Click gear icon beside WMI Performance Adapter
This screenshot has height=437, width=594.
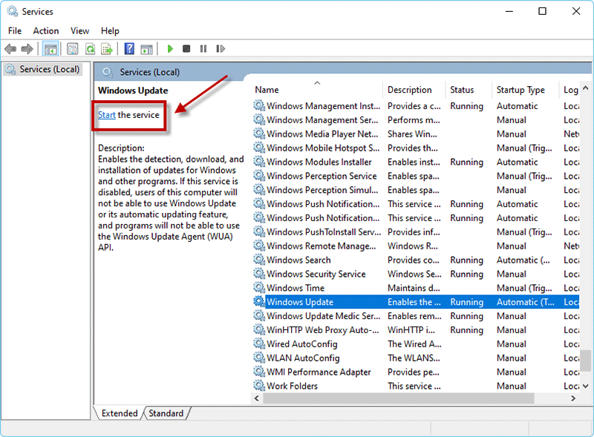coord(259,372)
